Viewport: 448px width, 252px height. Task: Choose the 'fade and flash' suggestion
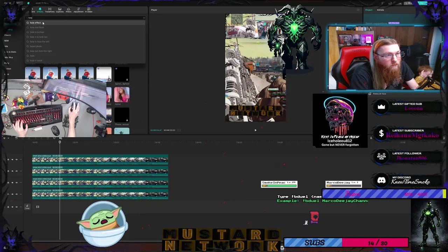coord(85,27)
